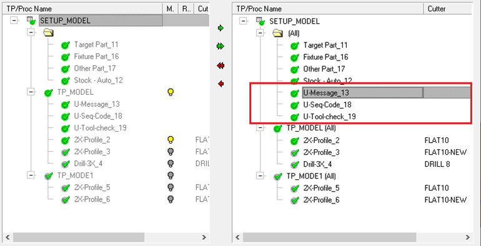Collapse TP_MODEL node in the left tree
The image size is (481, 246).
[31, 92]
